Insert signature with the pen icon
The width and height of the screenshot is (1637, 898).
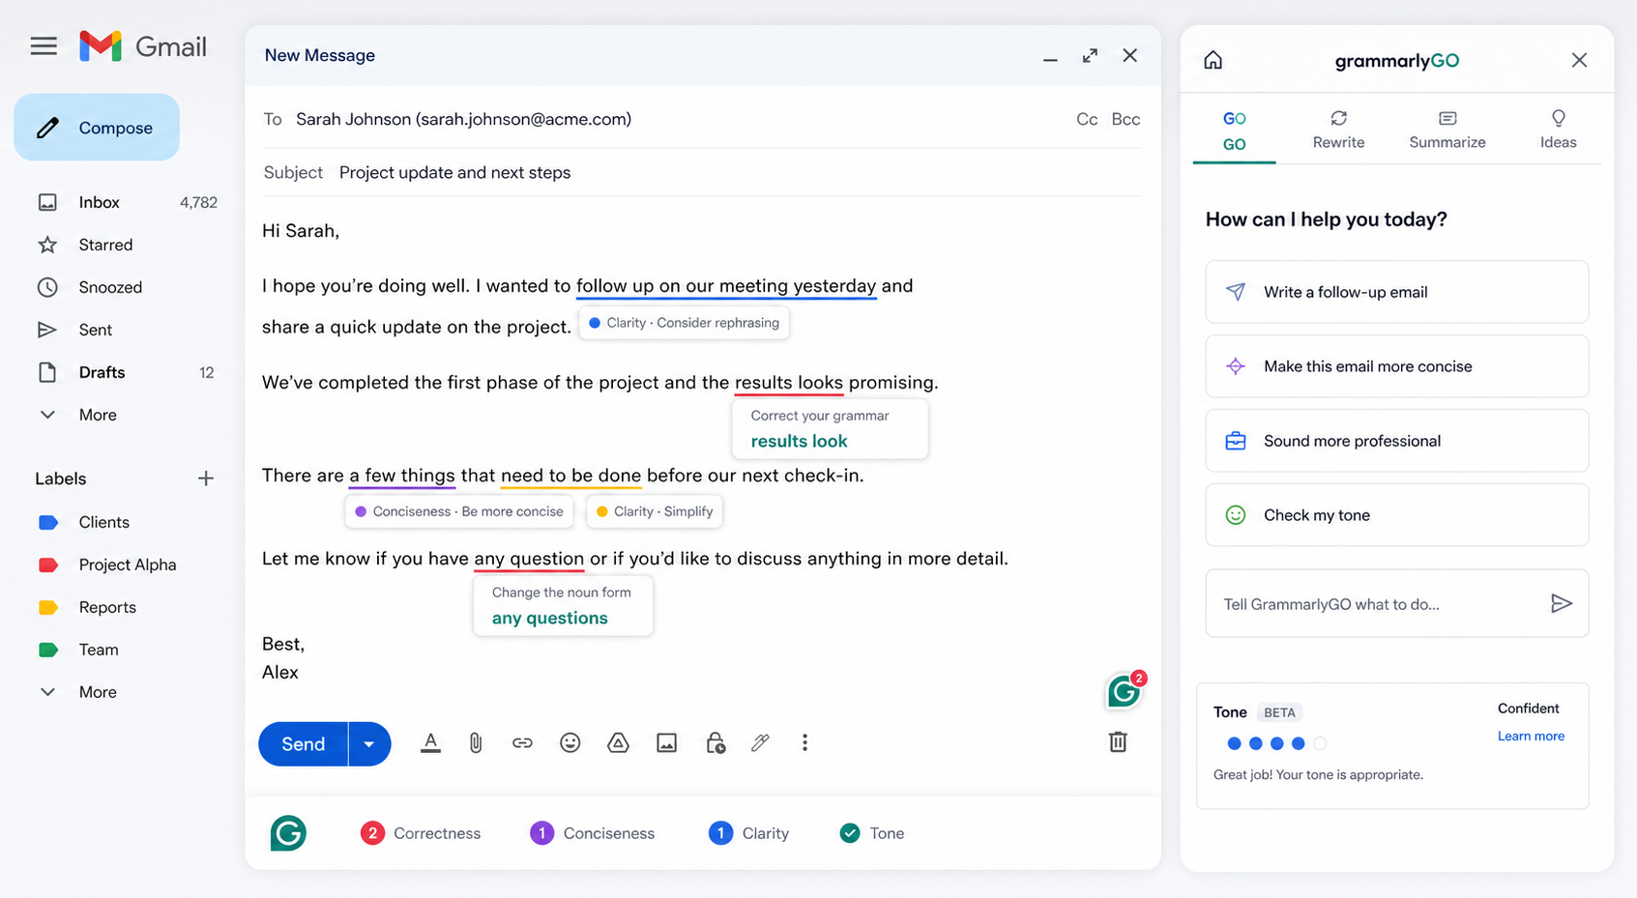click(761, 743)
